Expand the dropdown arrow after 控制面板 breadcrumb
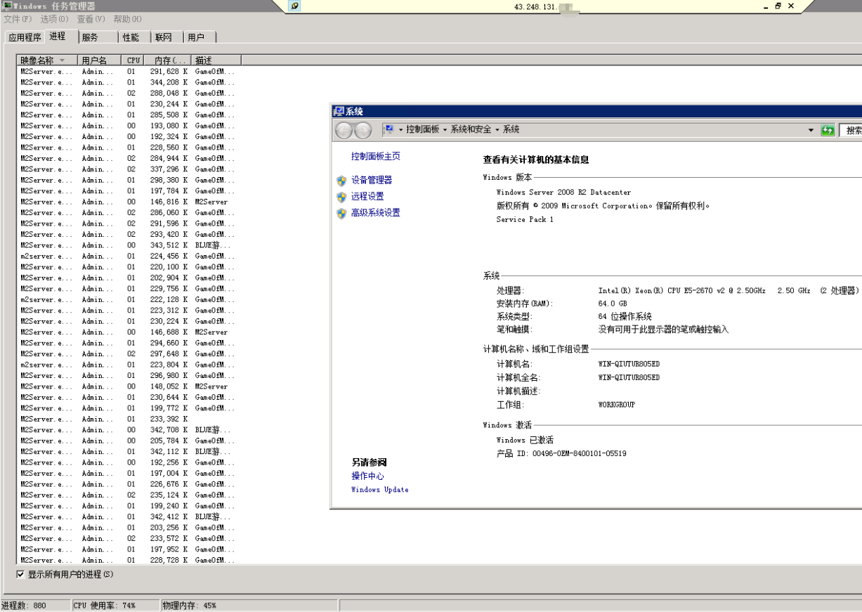This screenshot has width=862, height=612. 445,130
